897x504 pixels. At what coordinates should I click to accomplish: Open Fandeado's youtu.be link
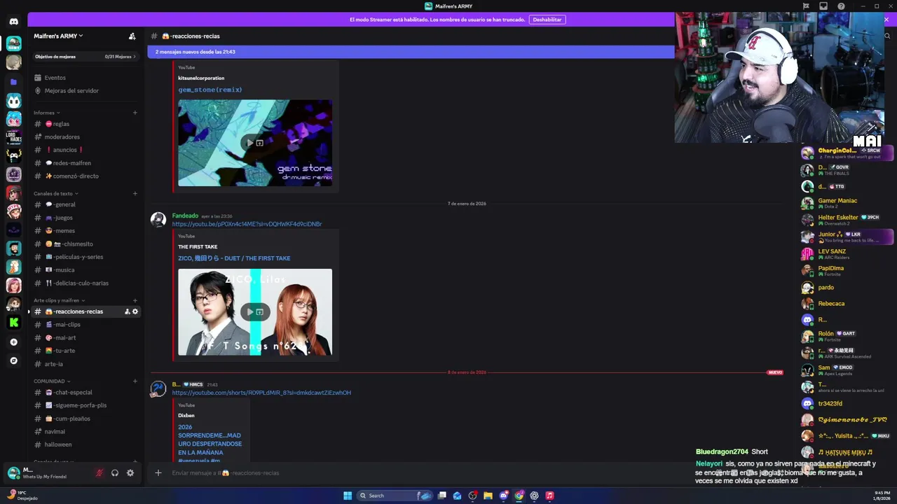[247, 224]
